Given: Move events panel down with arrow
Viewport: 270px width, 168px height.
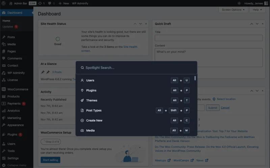Looking at the screenshot, I should [x=257, y=91].
